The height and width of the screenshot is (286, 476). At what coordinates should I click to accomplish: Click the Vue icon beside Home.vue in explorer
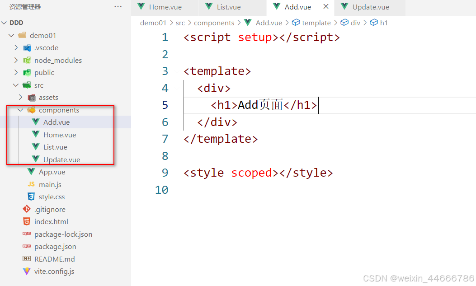pos(36,134)
